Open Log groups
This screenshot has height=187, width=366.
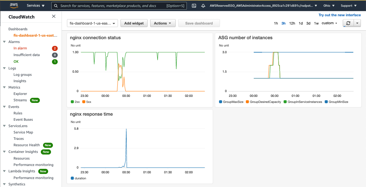tap(23, 75)
